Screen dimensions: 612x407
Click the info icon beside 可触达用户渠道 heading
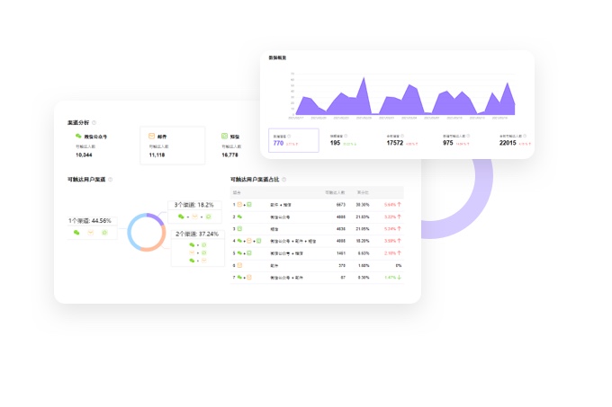111,180
